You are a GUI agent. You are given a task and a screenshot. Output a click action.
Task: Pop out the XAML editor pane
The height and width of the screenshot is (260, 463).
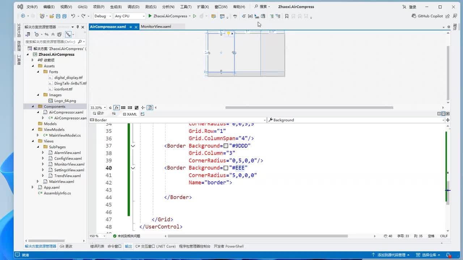143,114
